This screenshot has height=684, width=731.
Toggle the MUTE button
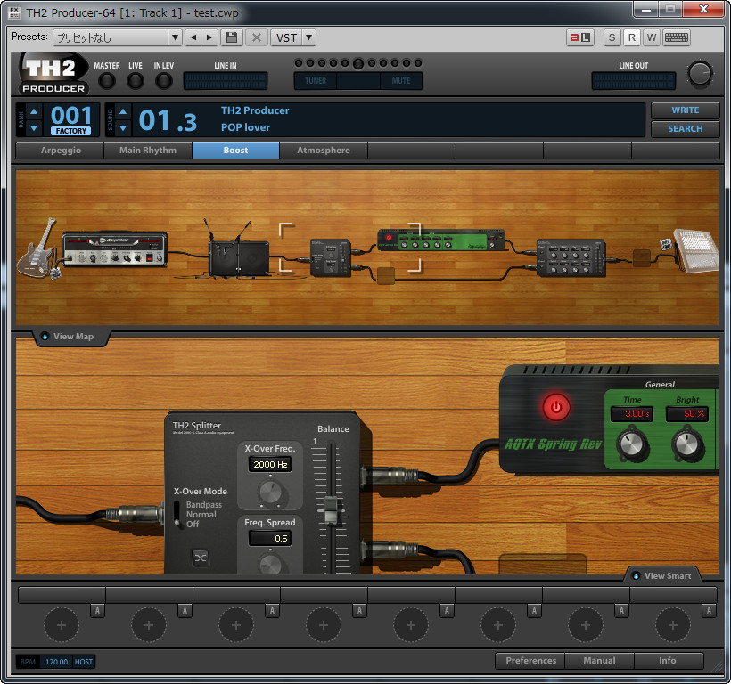(401, 80)
